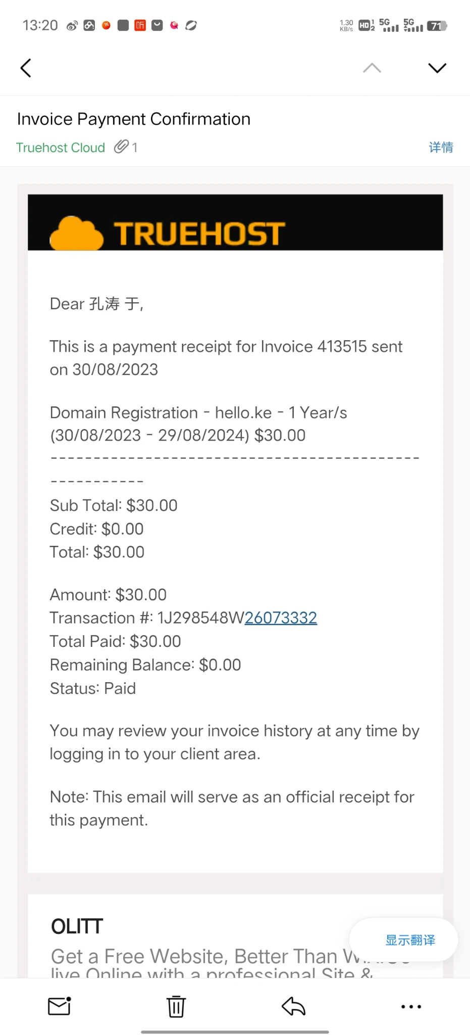Screen dimensions: 470x1035
Task: Tap the OLITT heading
Action: 77,926
